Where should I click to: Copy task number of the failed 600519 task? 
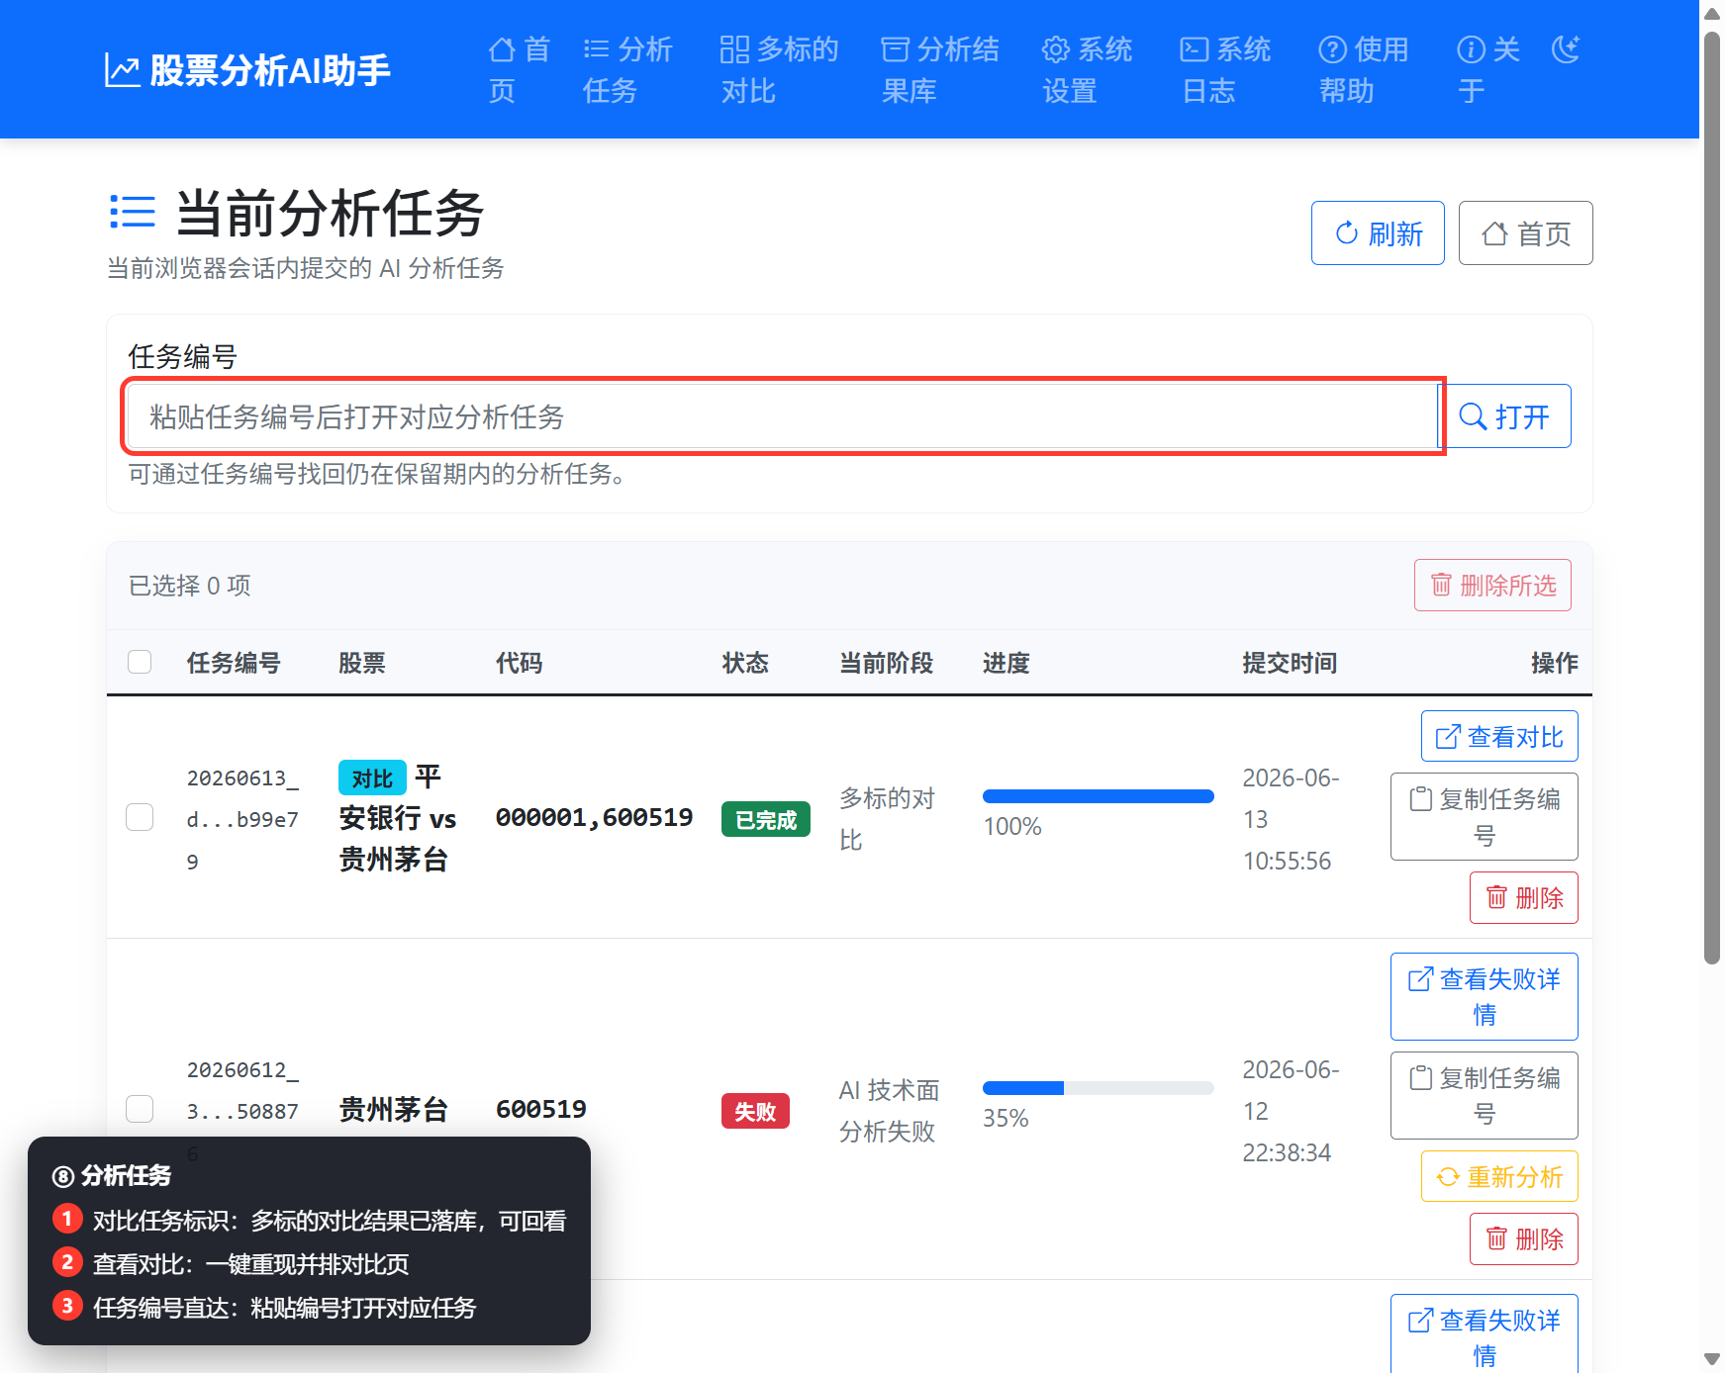coord(1485,1095)
